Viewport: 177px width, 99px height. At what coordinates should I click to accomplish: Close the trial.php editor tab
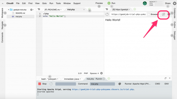[x=84, y=10]
